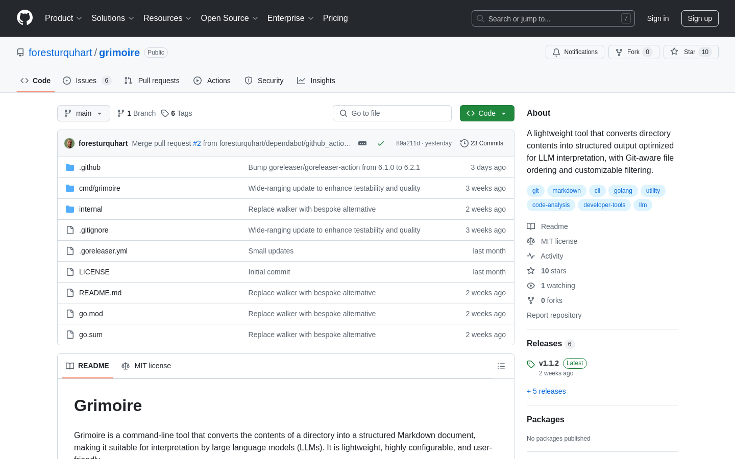This screenshot has height=459, width=735.
Task: Click the 6 Tags link
Action: pyautogui.click(x=177, y=113)
